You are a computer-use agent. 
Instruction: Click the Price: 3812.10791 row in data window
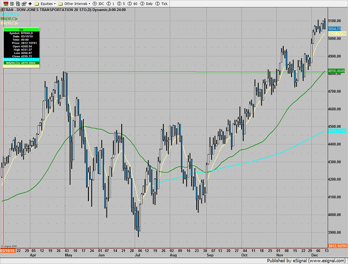click(x=21, y=43)
